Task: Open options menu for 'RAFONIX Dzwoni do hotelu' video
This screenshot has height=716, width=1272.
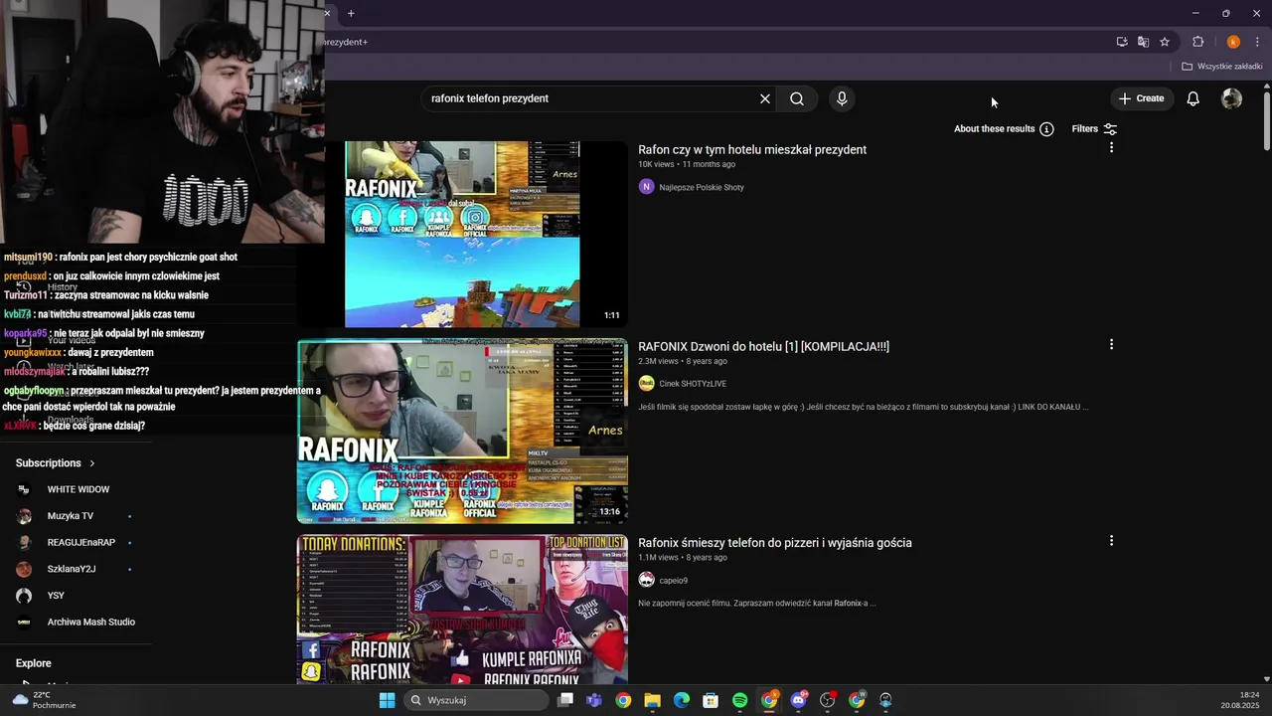Action: 1111,344
